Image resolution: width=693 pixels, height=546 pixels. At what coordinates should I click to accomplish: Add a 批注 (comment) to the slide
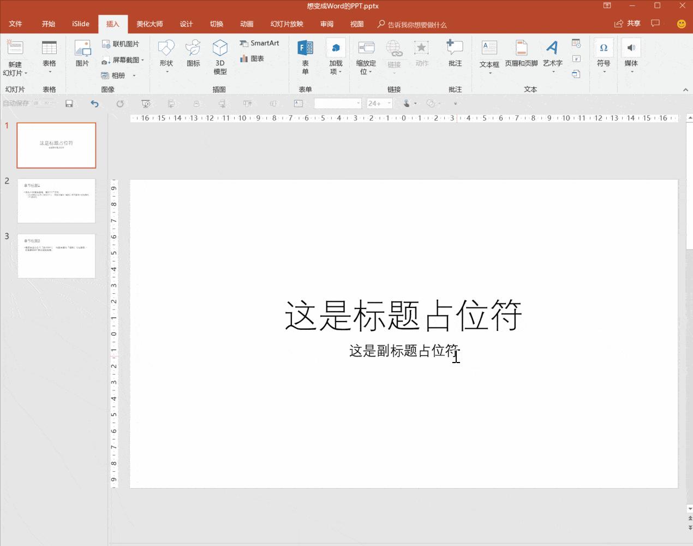click(455, 54)
